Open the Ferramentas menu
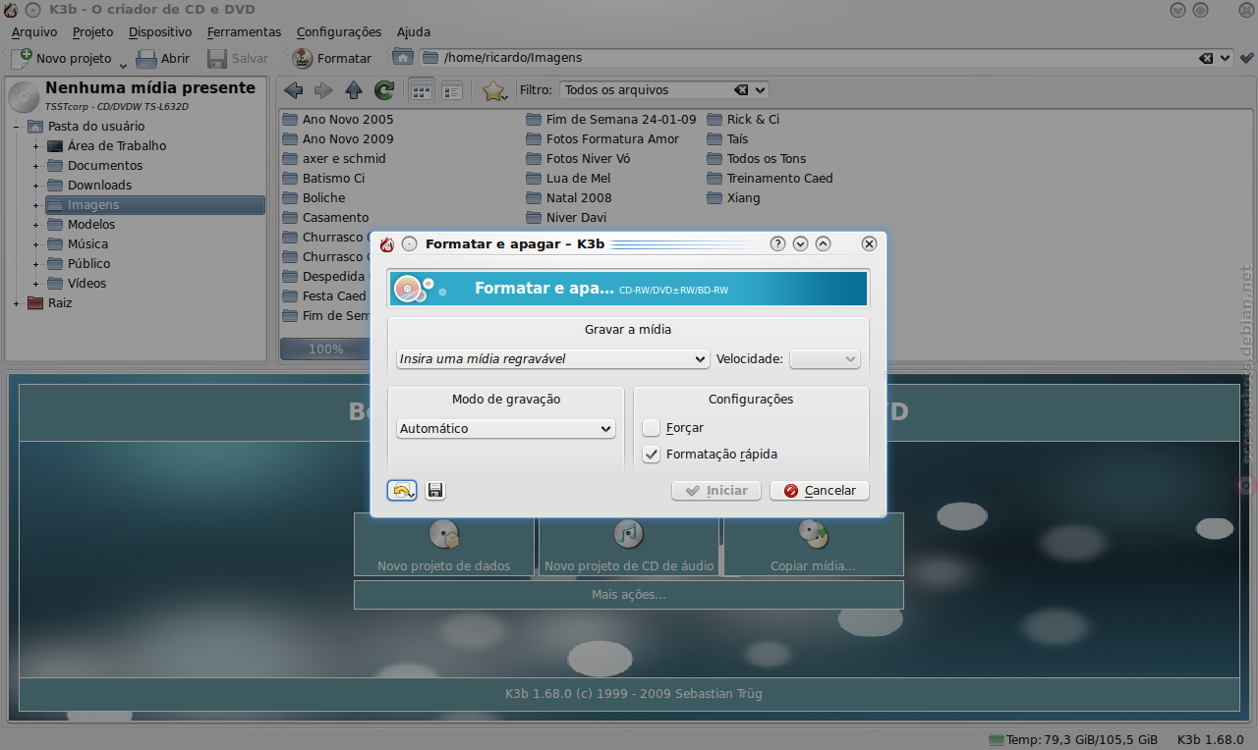 click(x=244, y=31)
